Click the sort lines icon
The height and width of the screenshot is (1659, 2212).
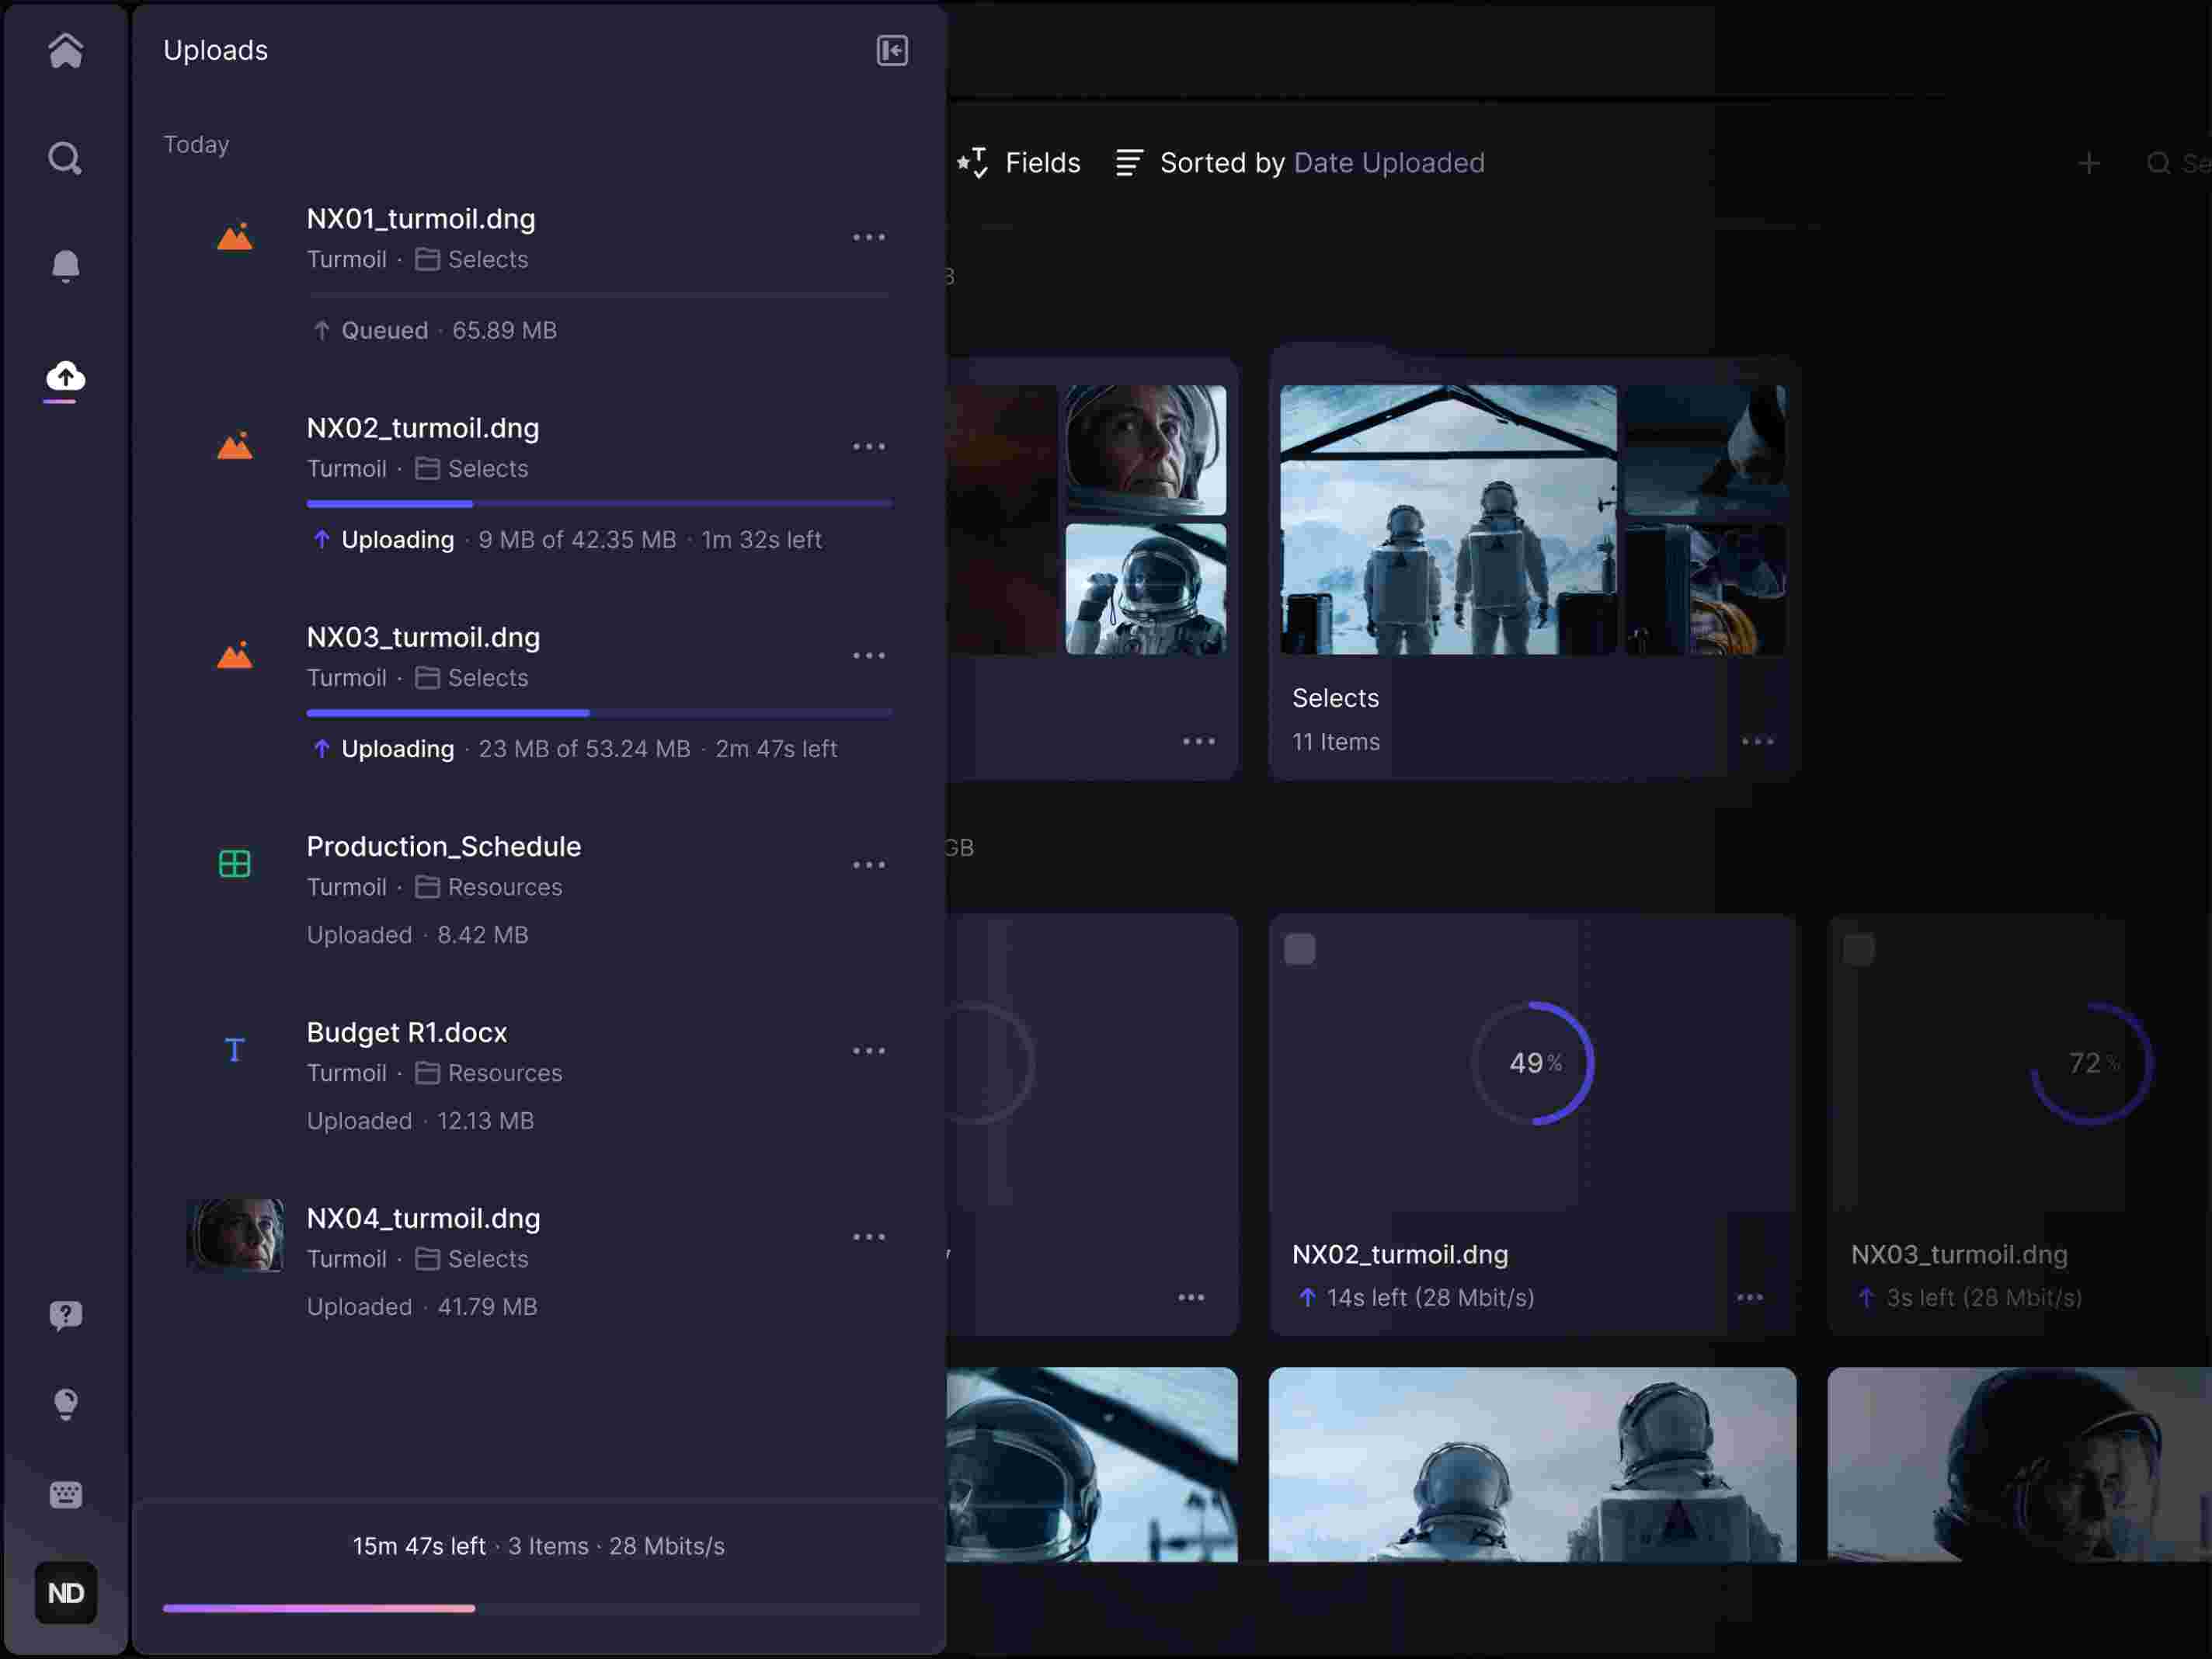click(x=1129, y=162)
